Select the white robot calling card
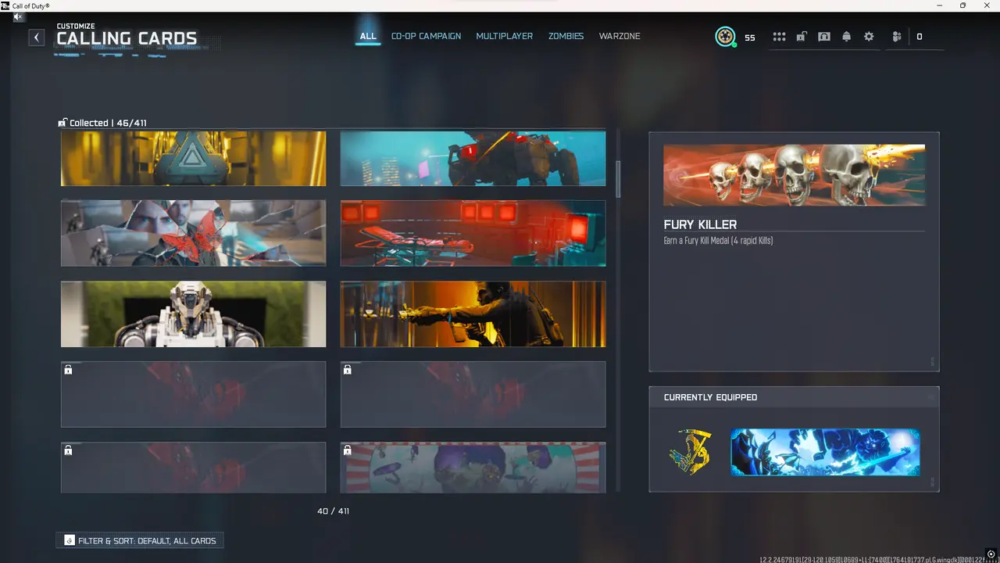This screenshot has height=563, width=1000. tap(193, 314)
